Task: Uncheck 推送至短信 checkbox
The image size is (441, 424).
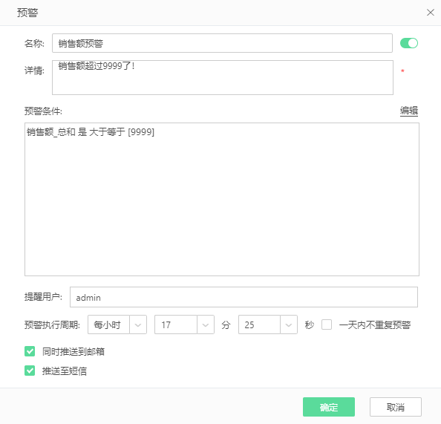Action: pyautogui.click(x=30, y=371)
